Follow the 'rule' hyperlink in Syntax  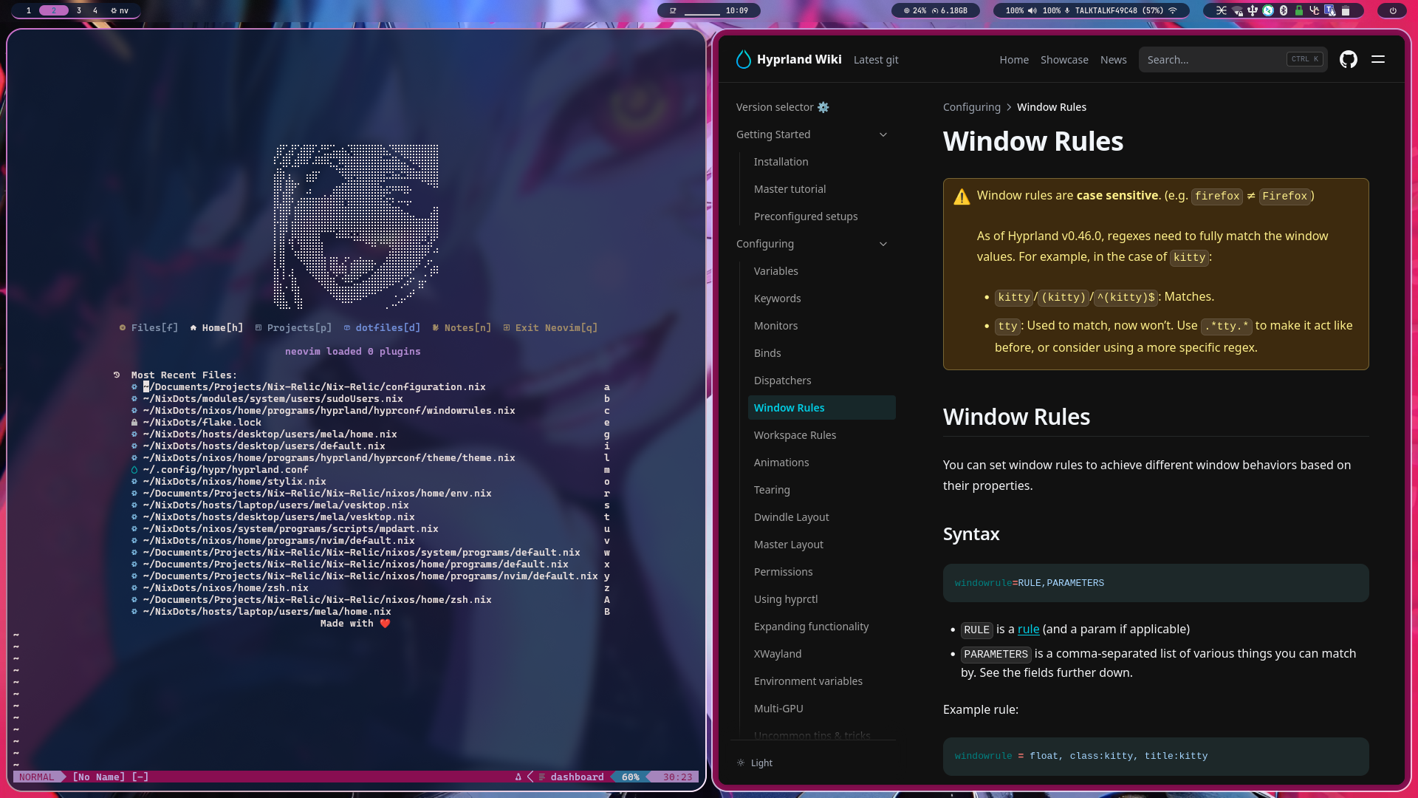coord(1028,630)
